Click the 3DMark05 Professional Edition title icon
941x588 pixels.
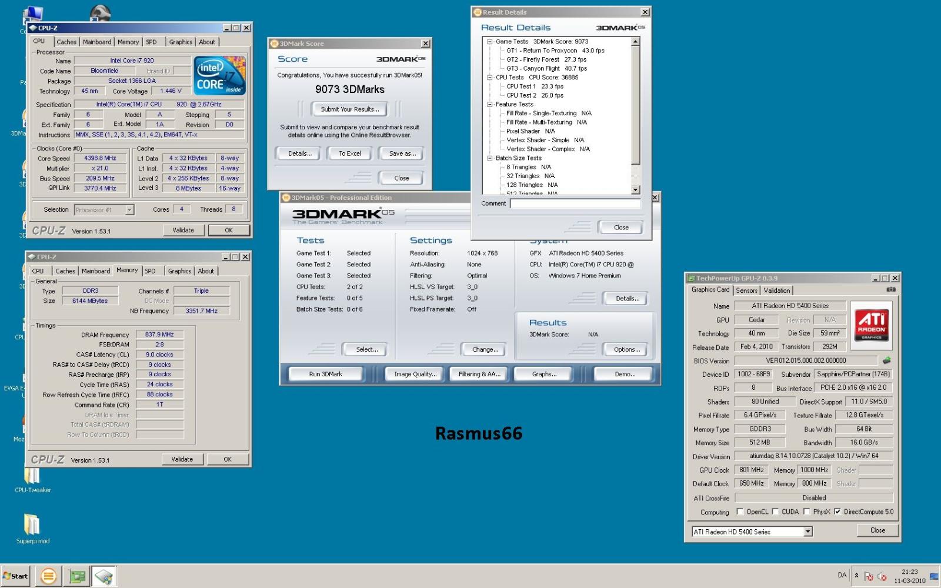click(286, 198)
